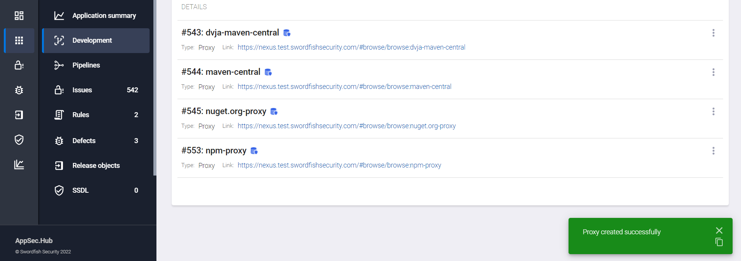Click the shield check icon in left rail
741x261 pixels.
[19, 140]
